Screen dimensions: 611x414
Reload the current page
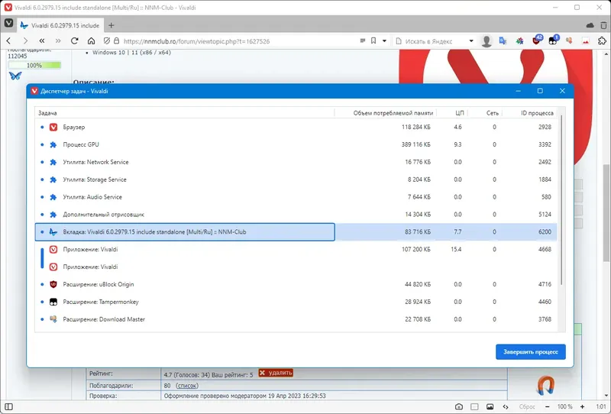74,41
